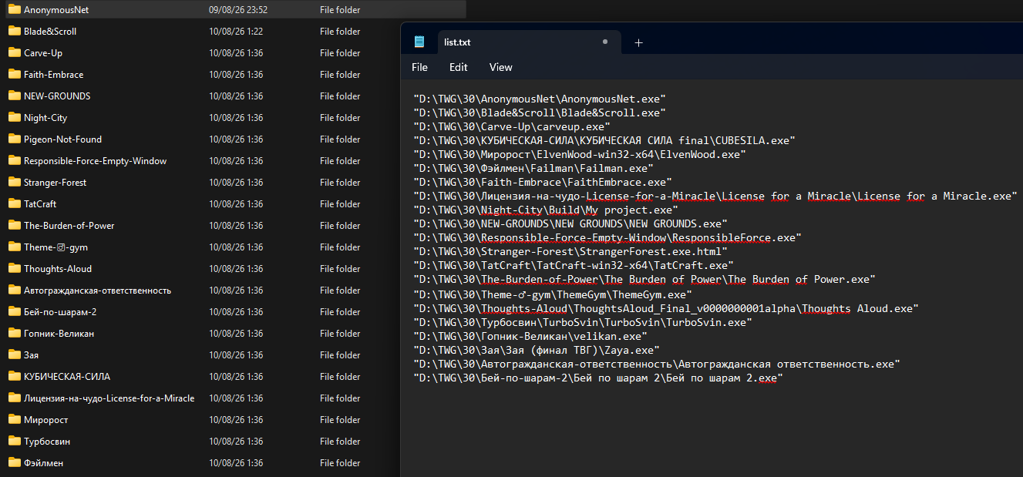
Task: Click the Миророст folder icon
Action: 14,420
